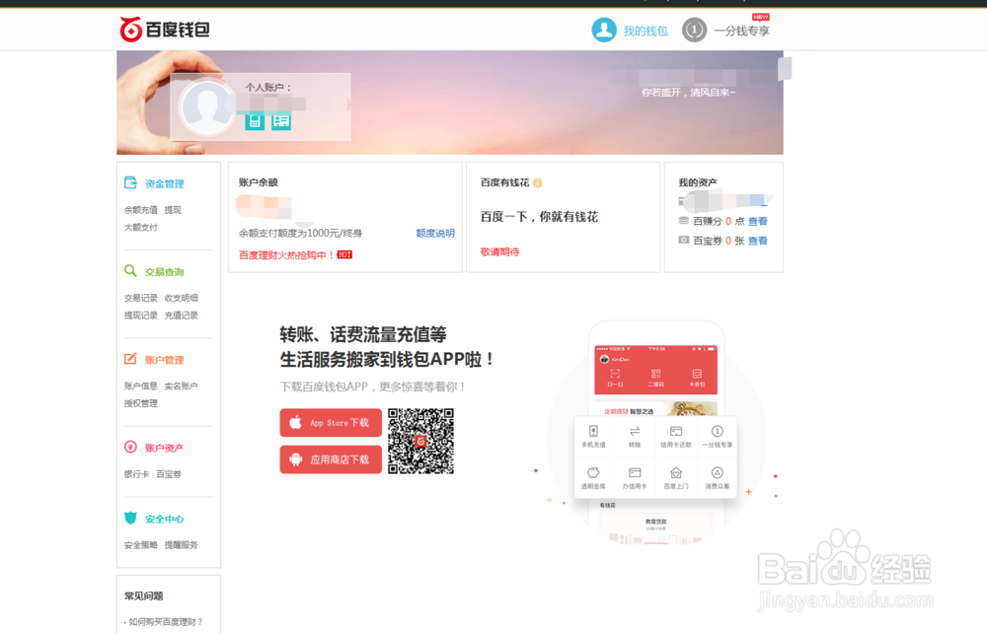Click the red HOT badge
The image size is (987, 634).
click(344, 254)
